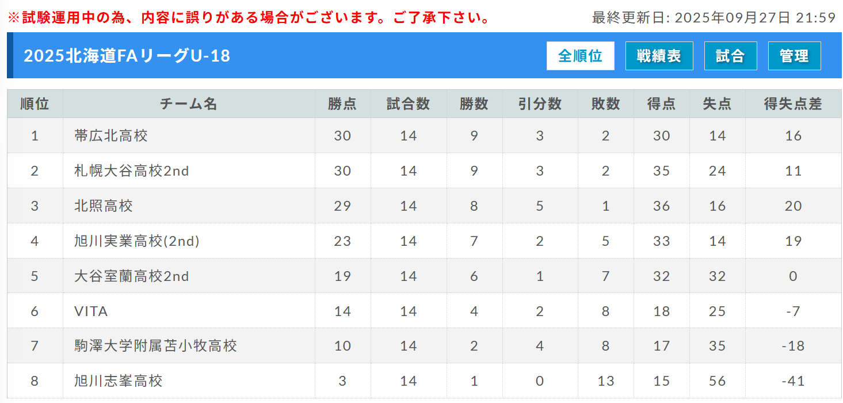Viewport: 843px width, 403px height.
Task: Click the 試合数 column header
Action: [409, 104]
